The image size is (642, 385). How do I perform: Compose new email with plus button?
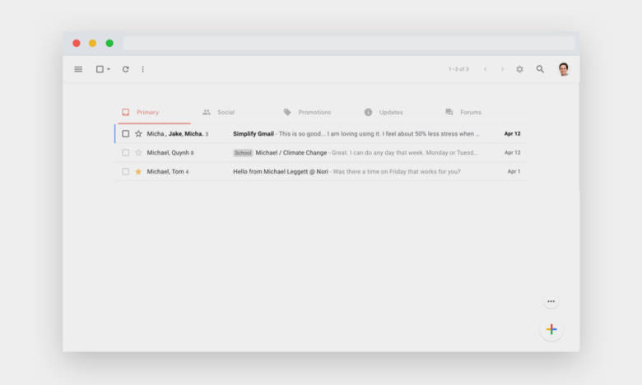551,329
